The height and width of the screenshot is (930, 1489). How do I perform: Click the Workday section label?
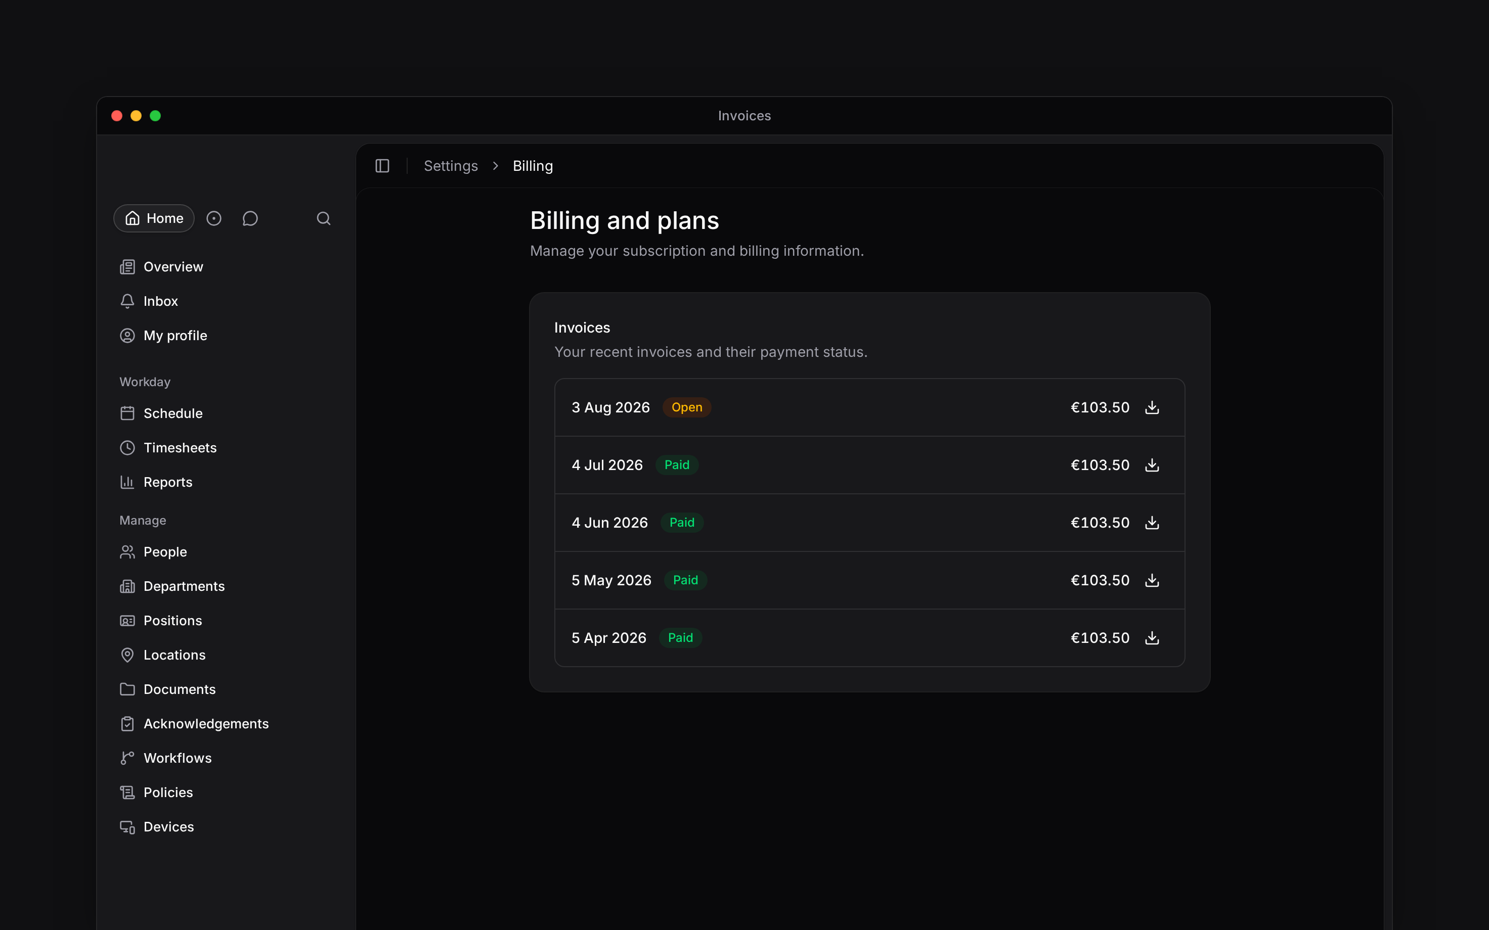point(145,382)
